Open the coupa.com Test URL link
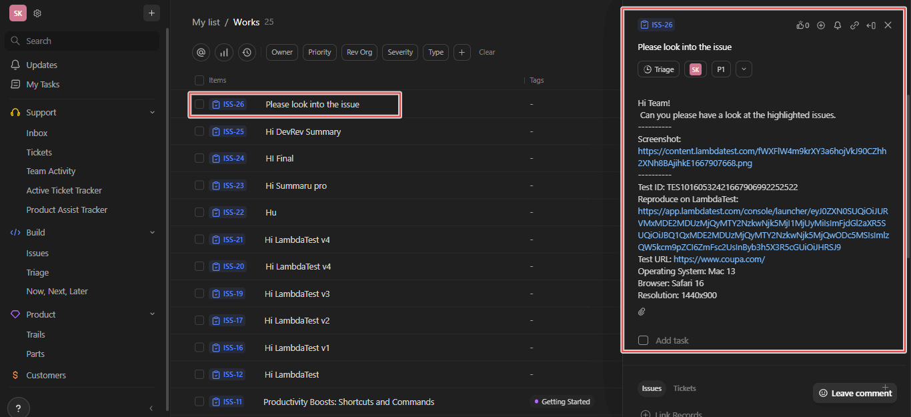Screen dimensions: 911x417 719,259
